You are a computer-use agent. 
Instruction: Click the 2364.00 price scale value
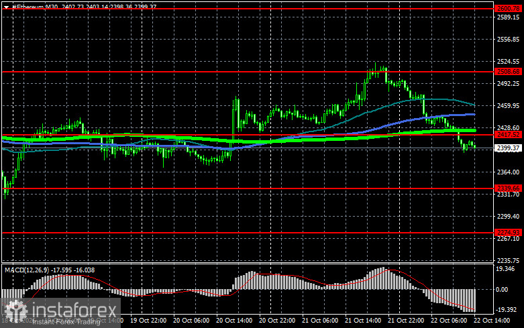tap(508, 172)
